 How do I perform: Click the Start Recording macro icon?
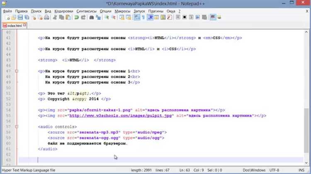click(x=178, y=17)
